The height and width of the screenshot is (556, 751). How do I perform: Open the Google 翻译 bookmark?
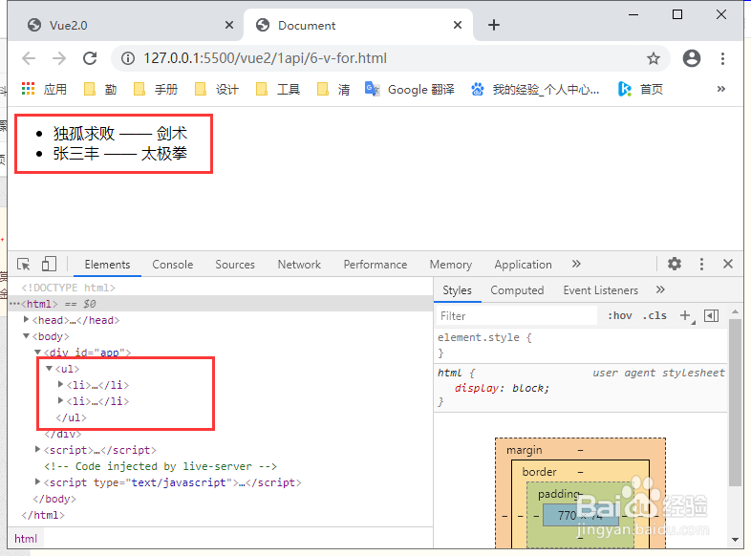tap(410, 89)
